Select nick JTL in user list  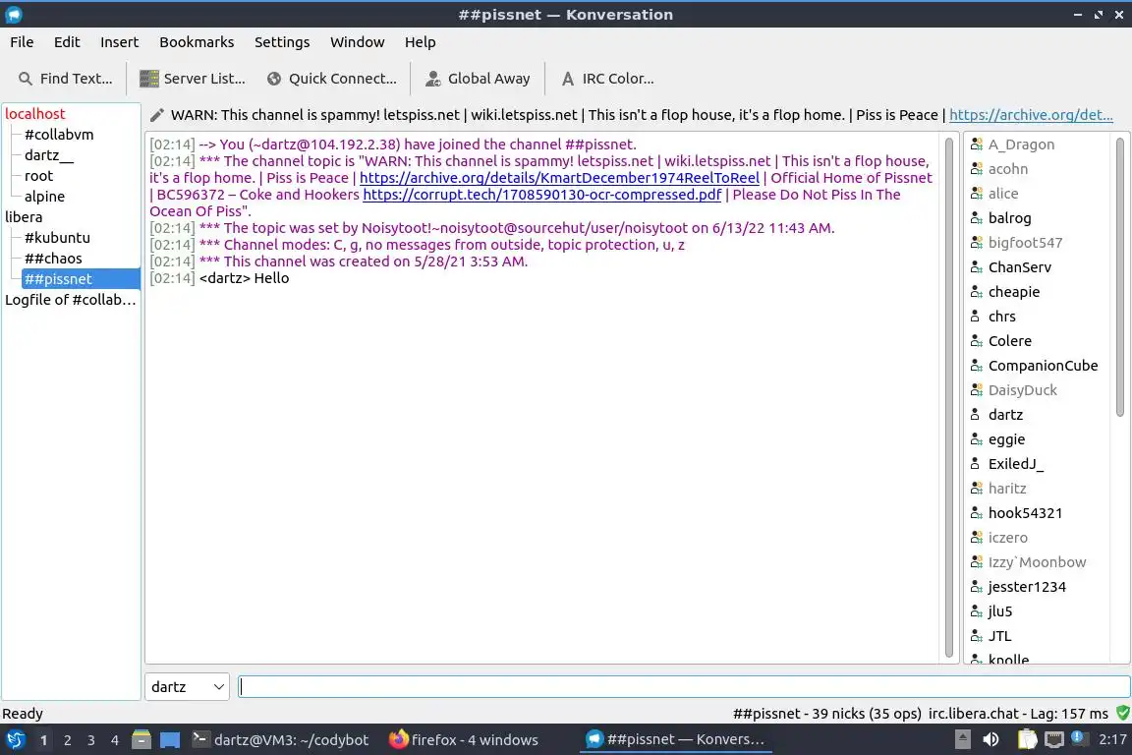click(999, 636)
